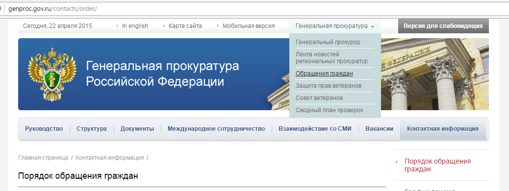The width and height of the screenshot is (509, 191).
Task: Click the building photo in the banner
Action: [x=435, y=74]
